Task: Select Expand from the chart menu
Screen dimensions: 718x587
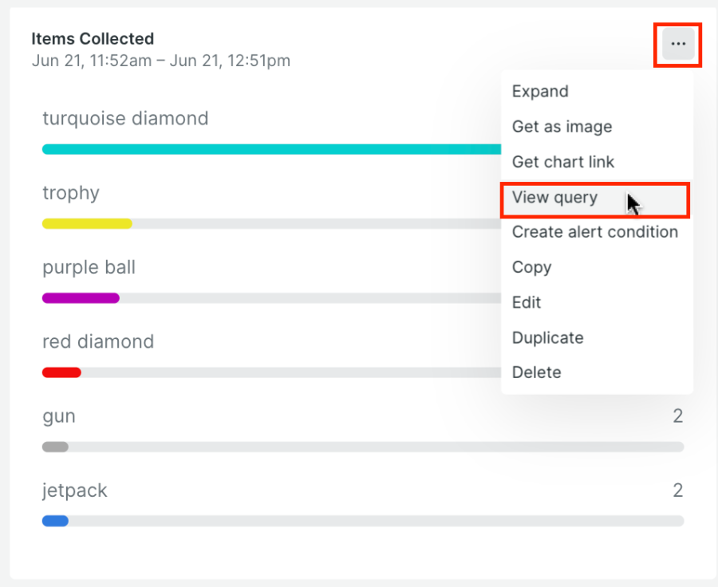Action: coord(540,91)
